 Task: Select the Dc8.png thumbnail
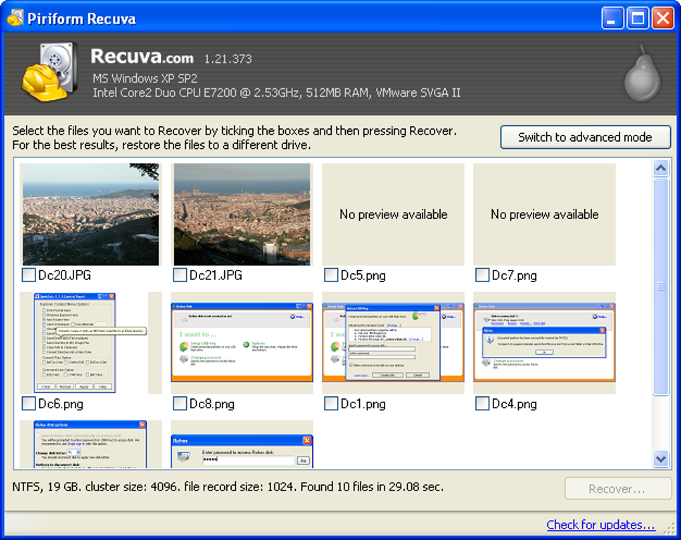[242, 343]
